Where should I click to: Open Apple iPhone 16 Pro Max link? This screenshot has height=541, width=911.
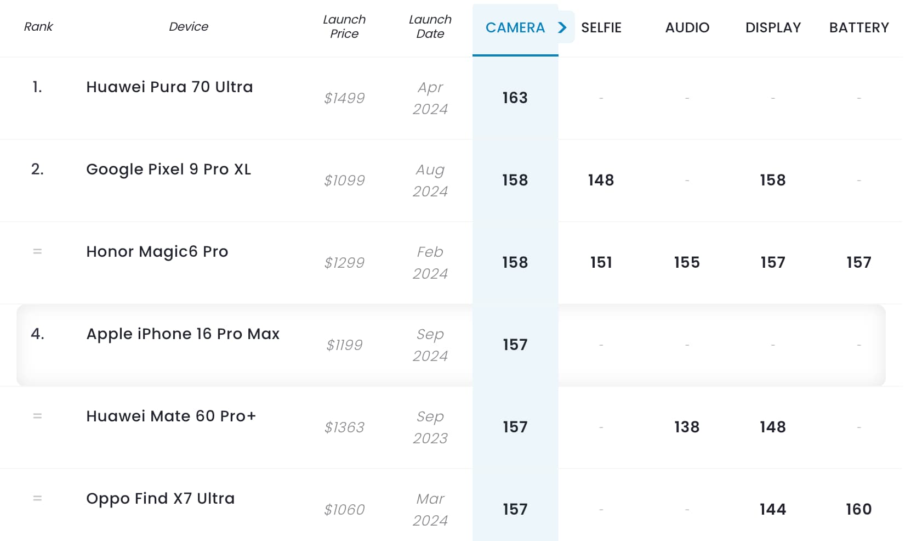(183, 334)
